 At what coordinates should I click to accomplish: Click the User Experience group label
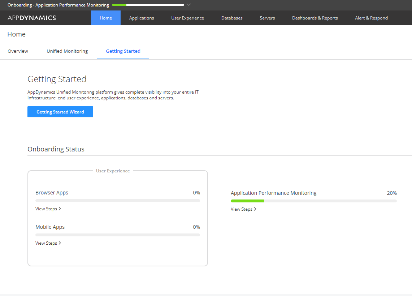coord(113,171)
